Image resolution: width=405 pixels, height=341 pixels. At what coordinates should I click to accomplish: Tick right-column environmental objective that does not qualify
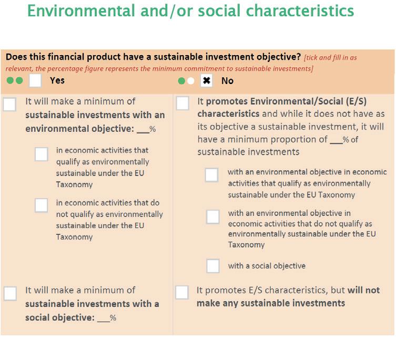pyautogui.click(x=213, y=216)
